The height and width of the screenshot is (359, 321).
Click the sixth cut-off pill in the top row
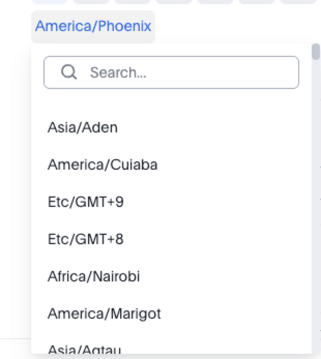pos(256,2)
